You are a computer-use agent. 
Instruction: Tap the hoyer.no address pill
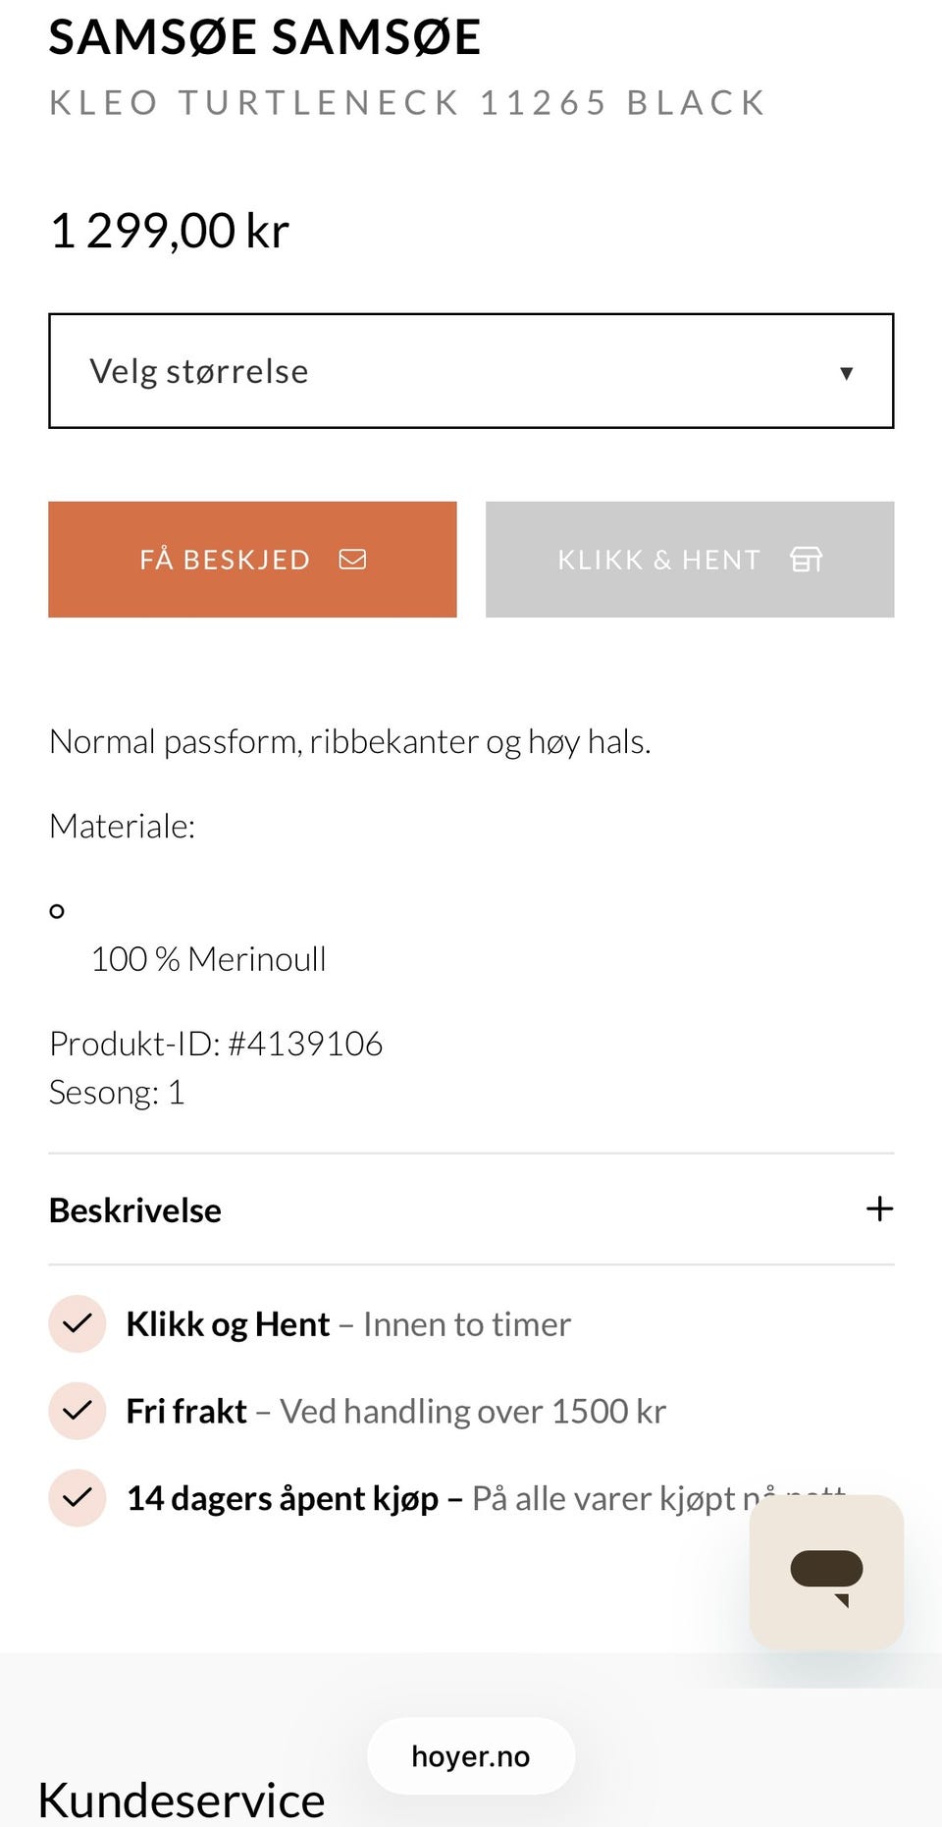click(x=471, y=1756)
